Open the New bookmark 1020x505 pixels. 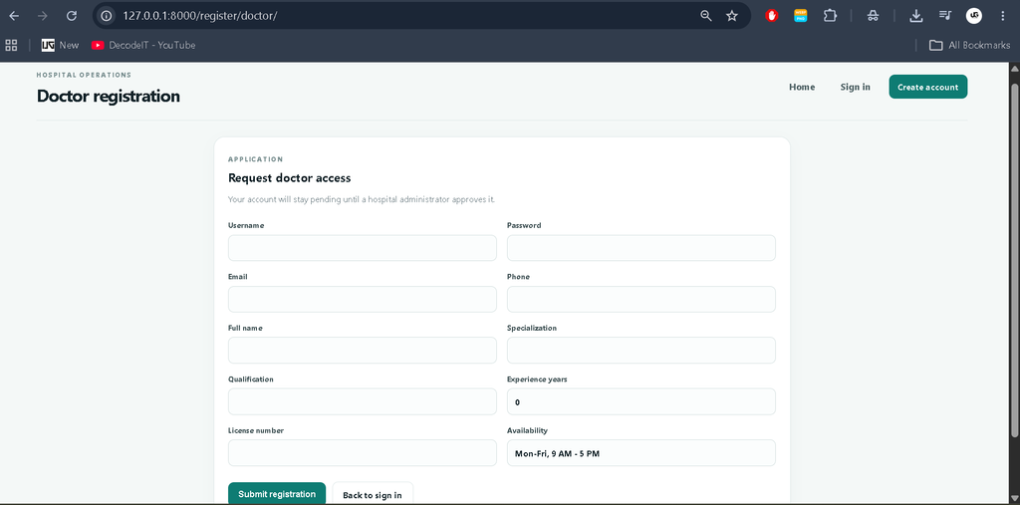[x=60, y=45]
